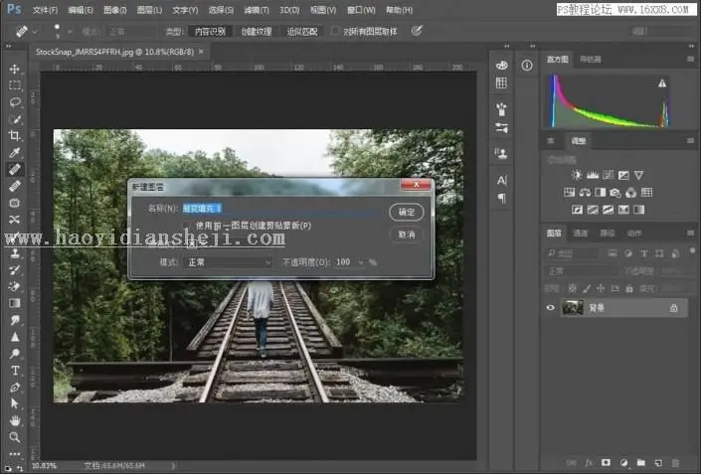Choose the 近似匹配 type option
The height and width of the screenshot is (474, 701).
point(302,31)
